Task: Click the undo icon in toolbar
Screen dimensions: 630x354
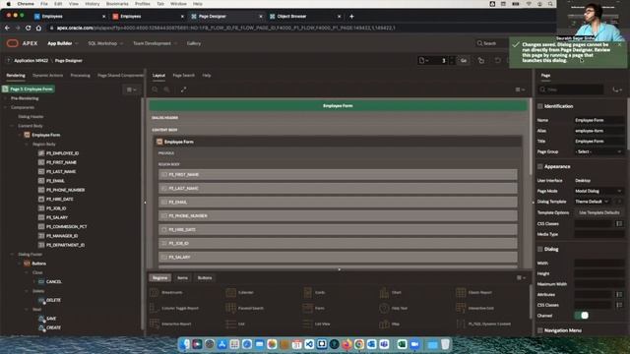Action: point(497,61)
